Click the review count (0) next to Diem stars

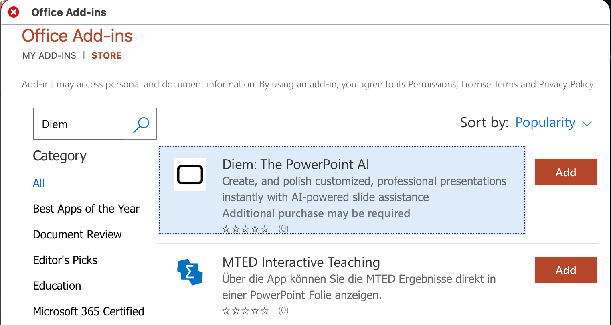pyautogui.click(x=283, y=228)
